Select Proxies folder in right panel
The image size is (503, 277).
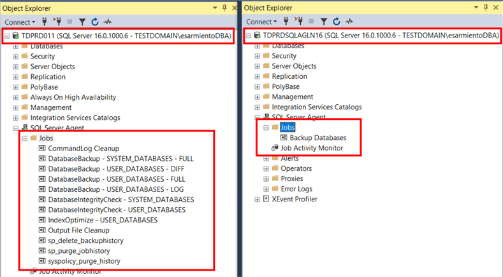click(x=291, y=179)
